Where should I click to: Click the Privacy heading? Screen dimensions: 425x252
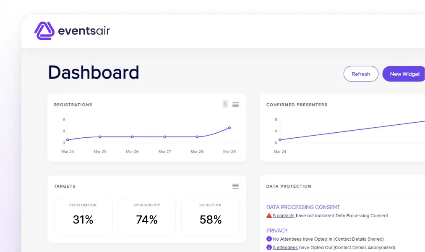point(277,231)
